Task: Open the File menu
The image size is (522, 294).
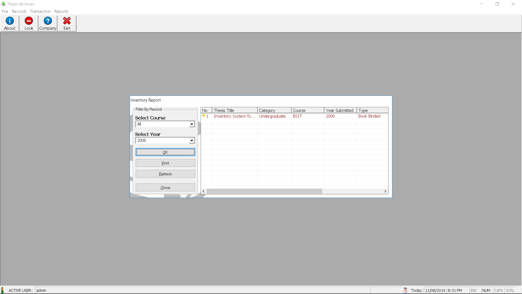Action: (x=5, y=11)
